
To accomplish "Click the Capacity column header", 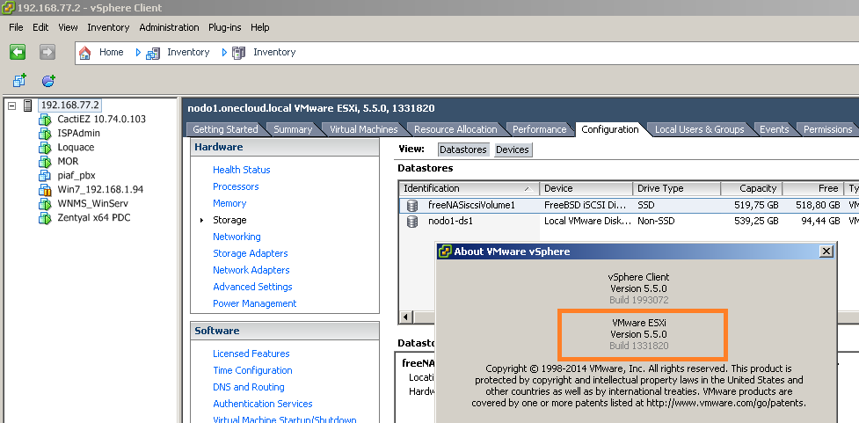I will coord(751,188).
